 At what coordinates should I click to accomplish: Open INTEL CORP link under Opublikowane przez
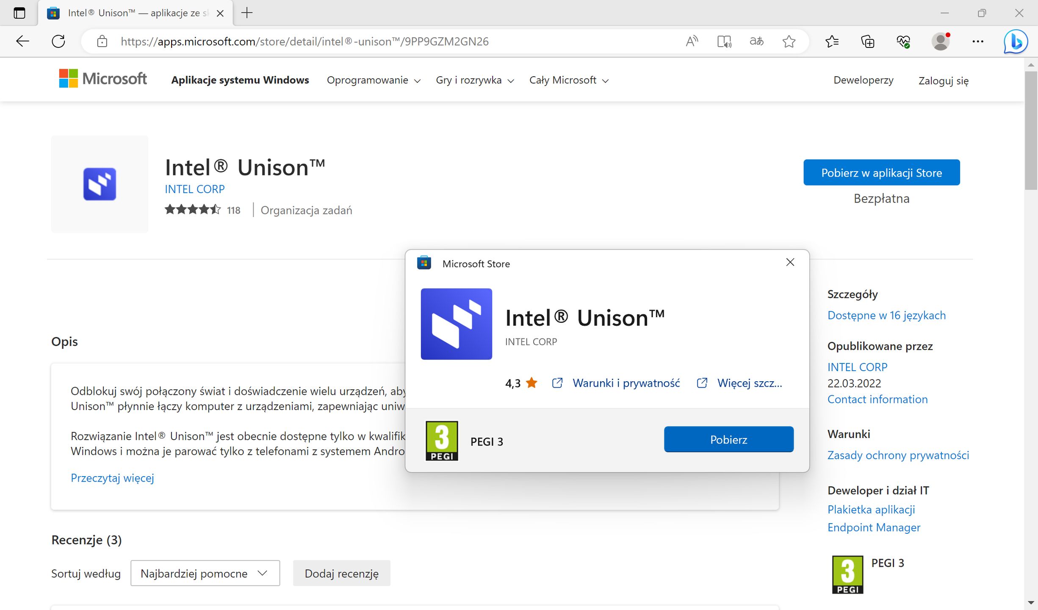pos(857,367)
